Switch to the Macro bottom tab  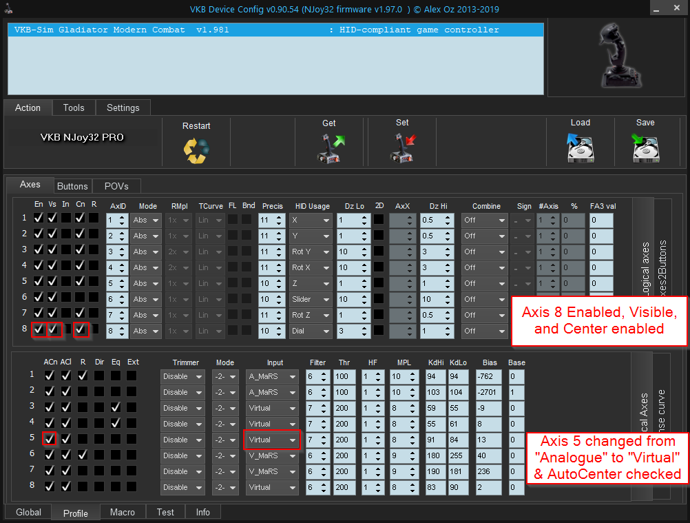[122, 512]
